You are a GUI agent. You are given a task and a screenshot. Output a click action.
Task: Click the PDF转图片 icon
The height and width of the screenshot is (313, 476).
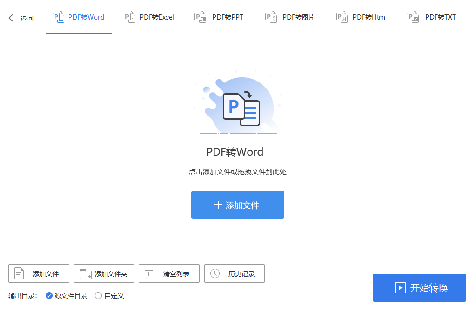(270, 17)
